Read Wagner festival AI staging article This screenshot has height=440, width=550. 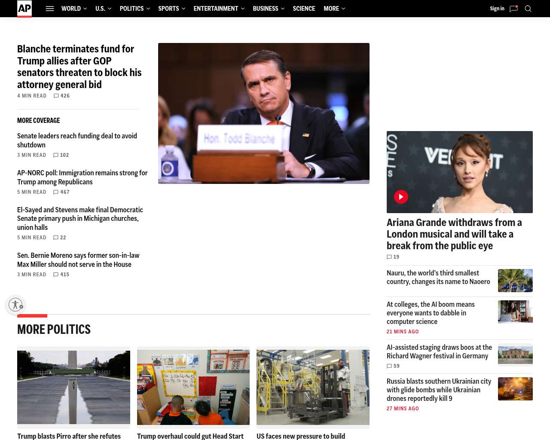coord(439,351)
